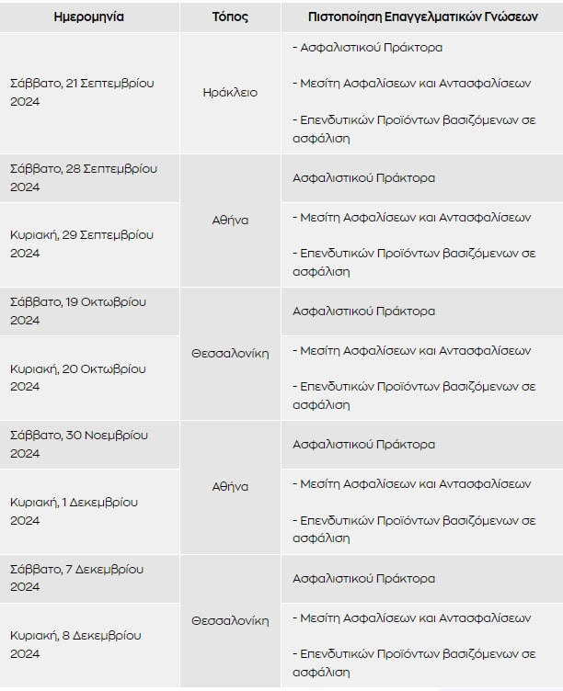Click the Ημερομηνία column header

(x=89, y=17)
